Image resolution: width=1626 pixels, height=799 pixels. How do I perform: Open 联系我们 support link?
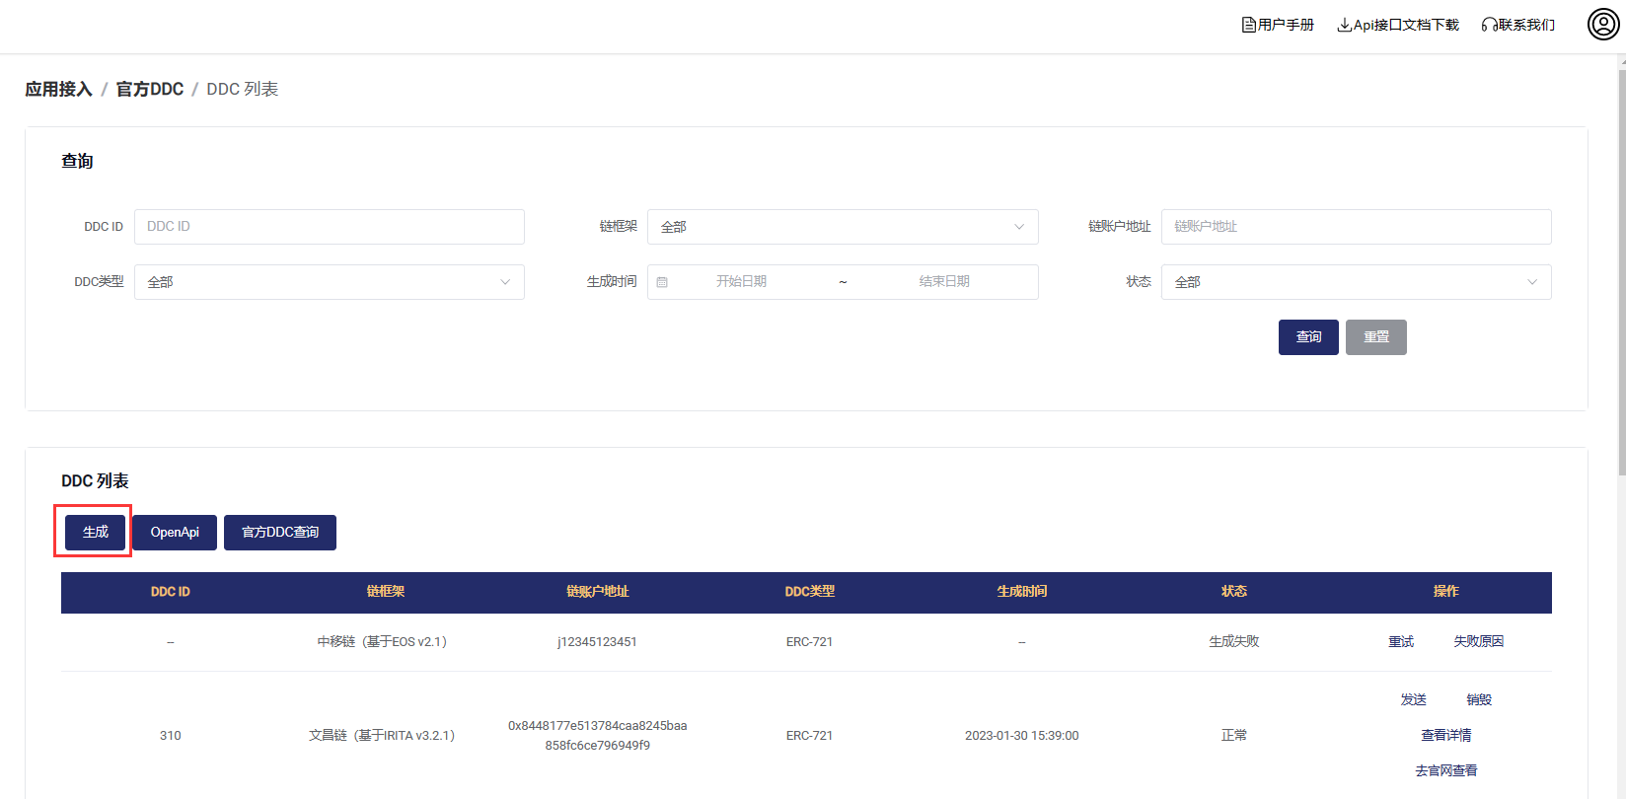coord(1518,25)
